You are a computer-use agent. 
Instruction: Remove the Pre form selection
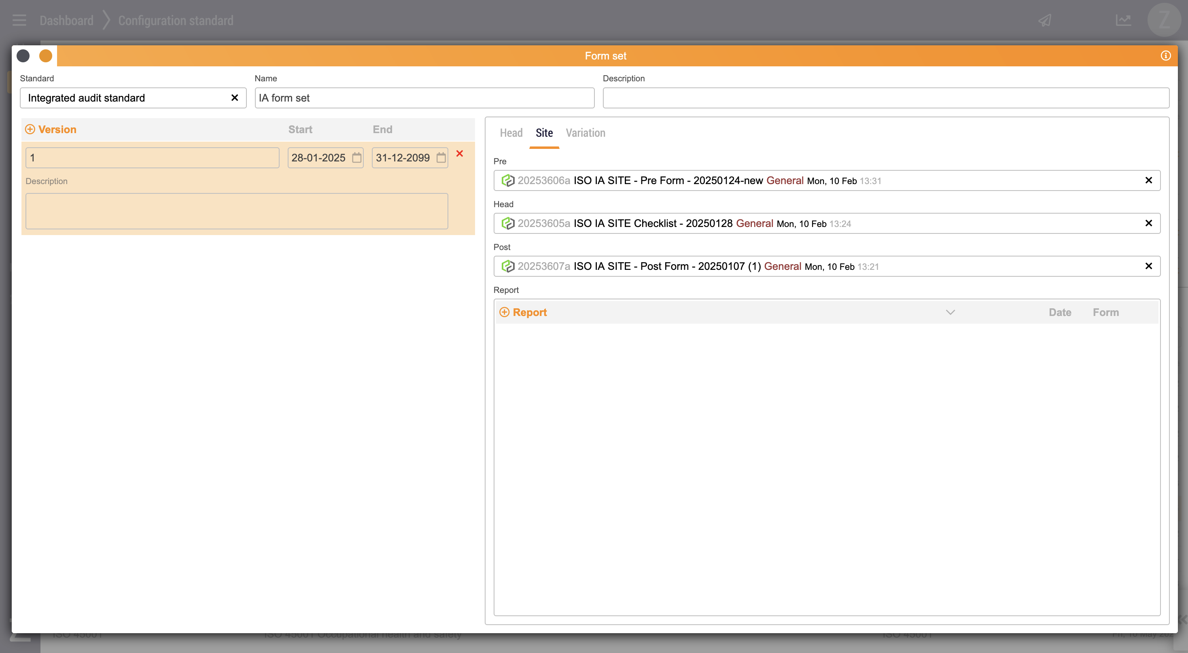1148,180
